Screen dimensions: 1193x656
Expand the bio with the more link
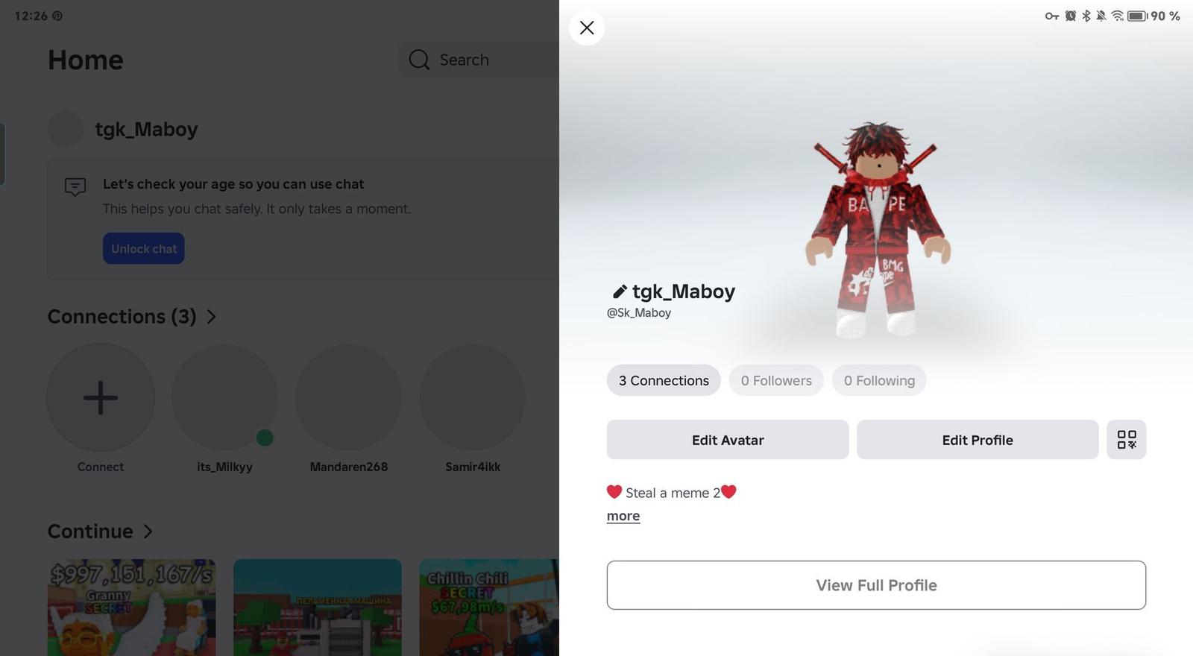(x=623, y=516)
